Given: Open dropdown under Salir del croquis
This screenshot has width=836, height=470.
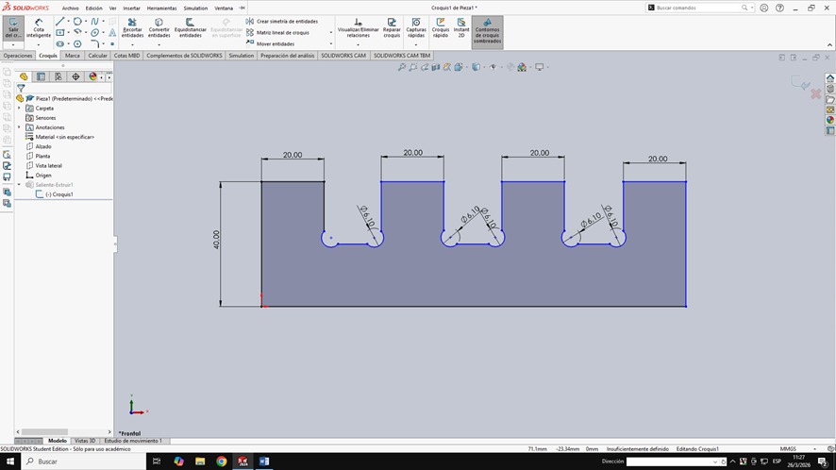Looking at the screenshot, I should coord(13,44).
